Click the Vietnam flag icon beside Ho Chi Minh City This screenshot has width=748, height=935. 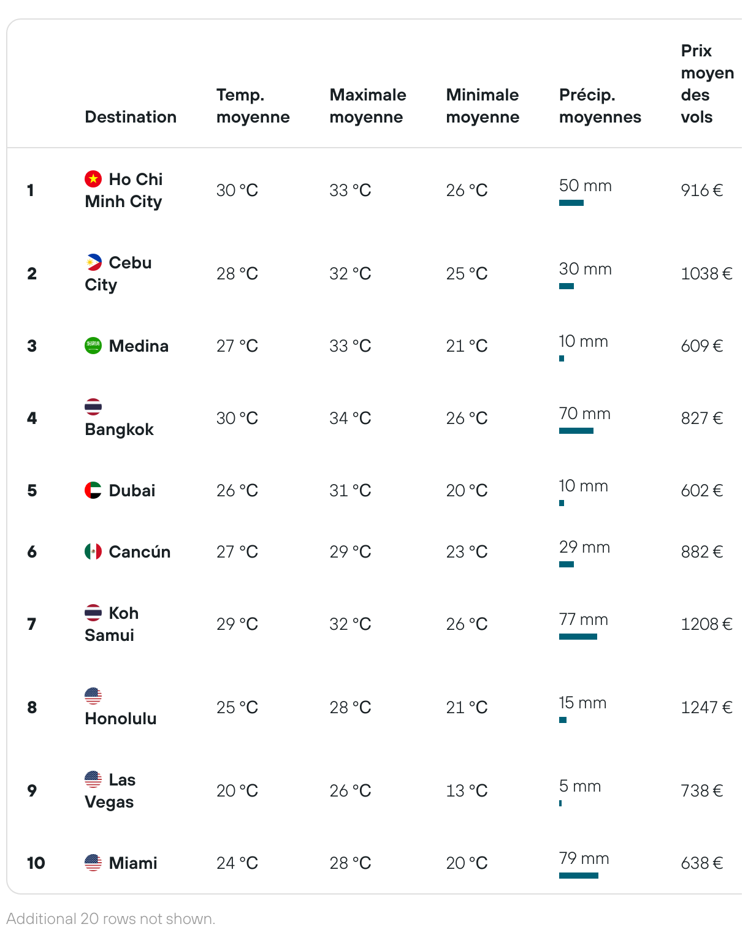(93, 179)
